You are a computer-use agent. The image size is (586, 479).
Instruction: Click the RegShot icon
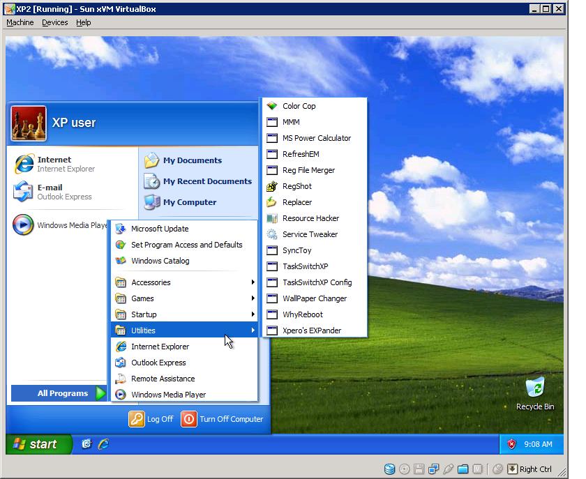pos(272,186)
